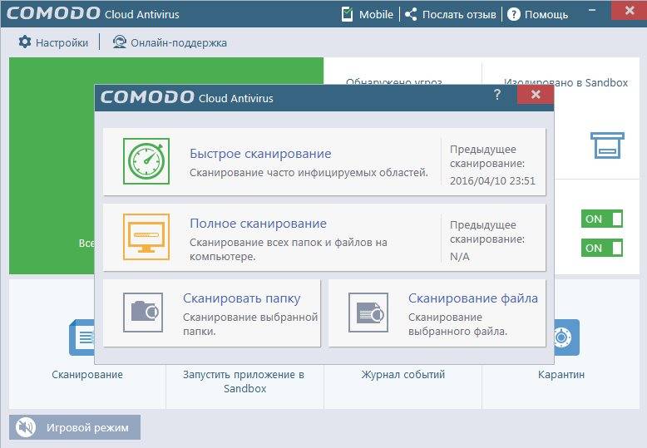Open the Карантин tile label
This screenshot has width=647, height=448.
tap(561, 375)
